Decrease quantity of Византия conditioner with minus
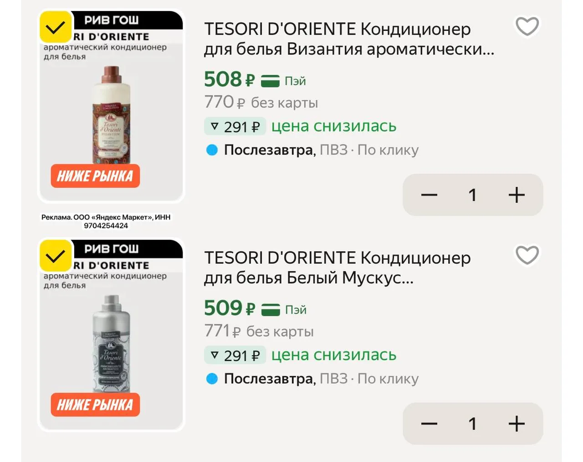 (429, 195)
